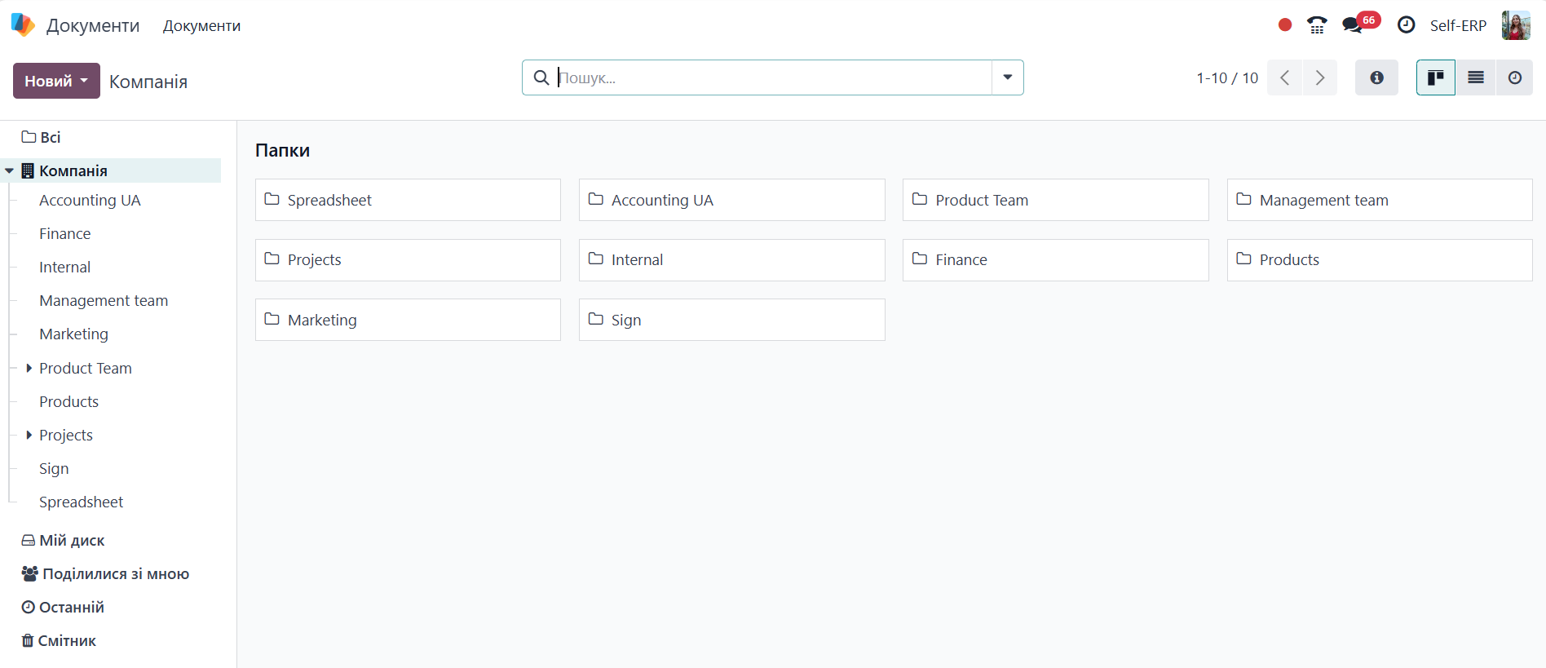Open the VoIP phone icon

pyautogui.click(x=1317, y=25)
